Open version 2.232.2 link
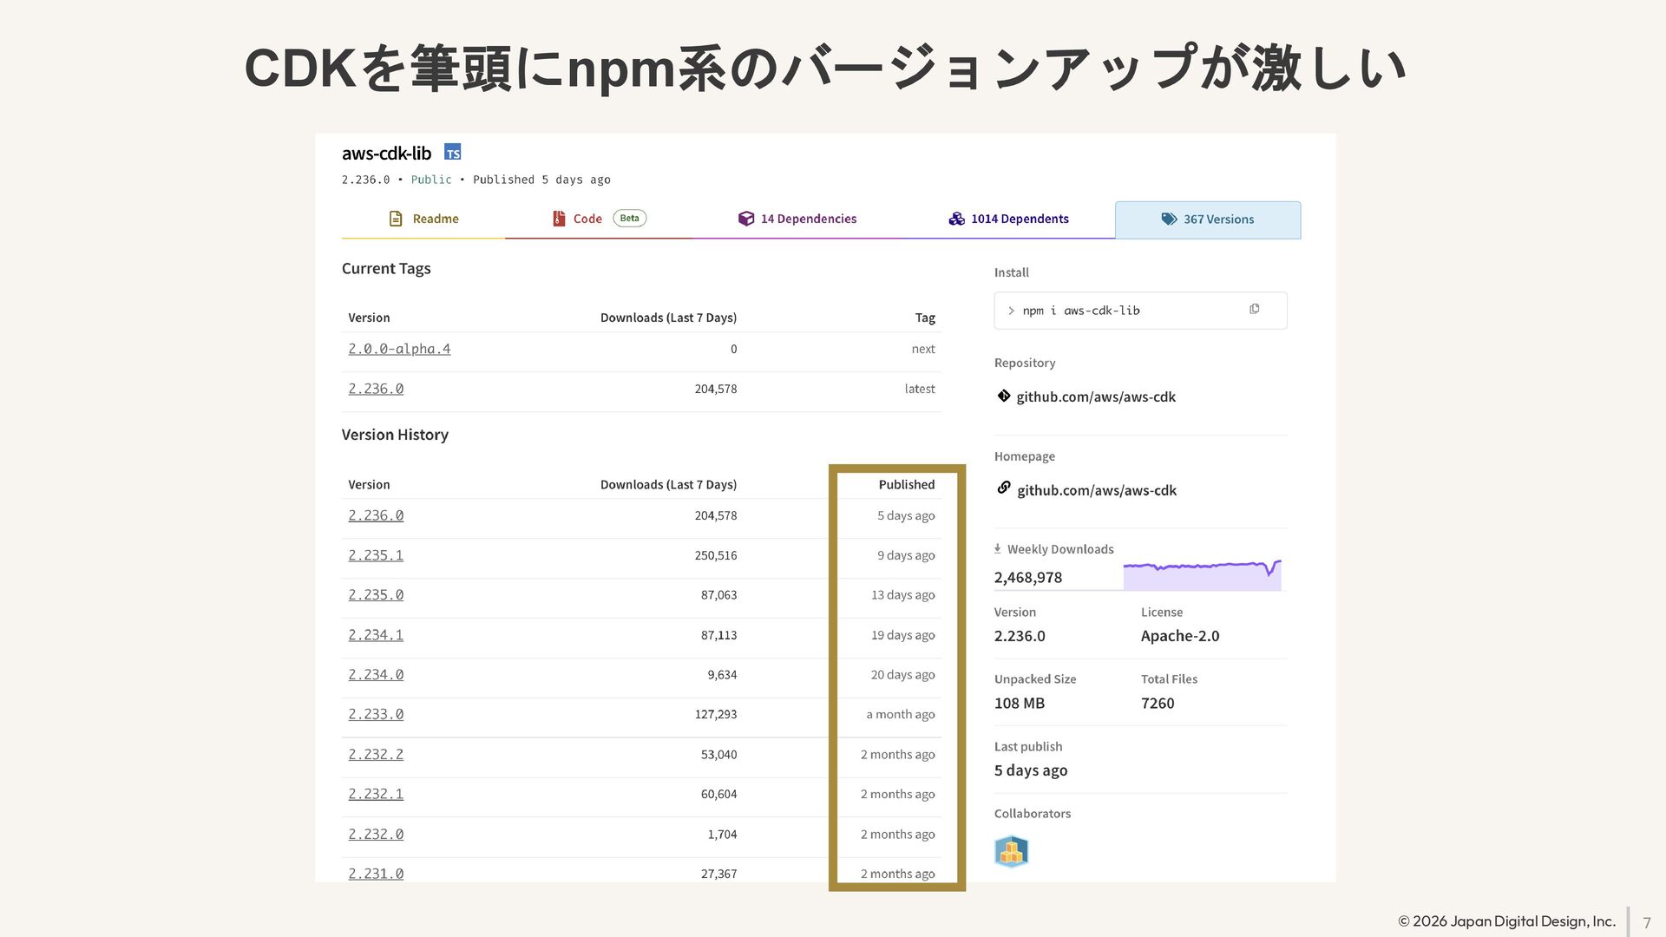Image resolution: width=1666 pixels, height=937 pixels. [x=376, y=755]
